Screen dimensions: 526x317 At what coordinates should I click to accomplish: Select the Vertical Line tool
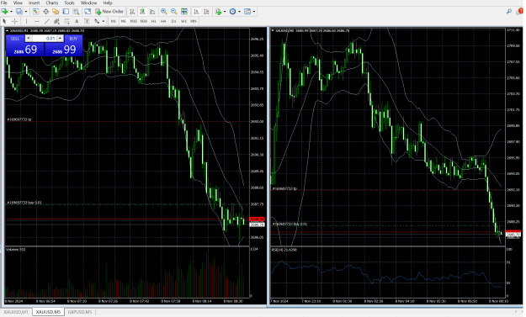pos(26,21)
